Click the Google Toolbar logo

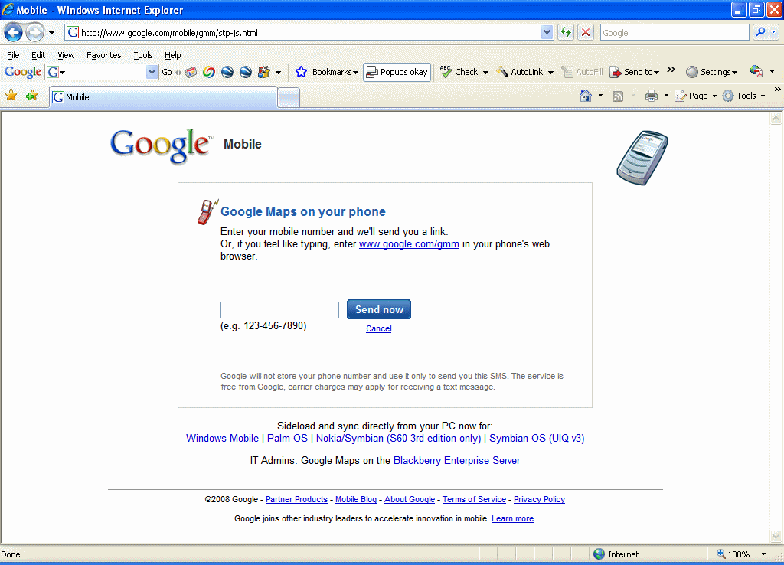(x=23, y=72)
